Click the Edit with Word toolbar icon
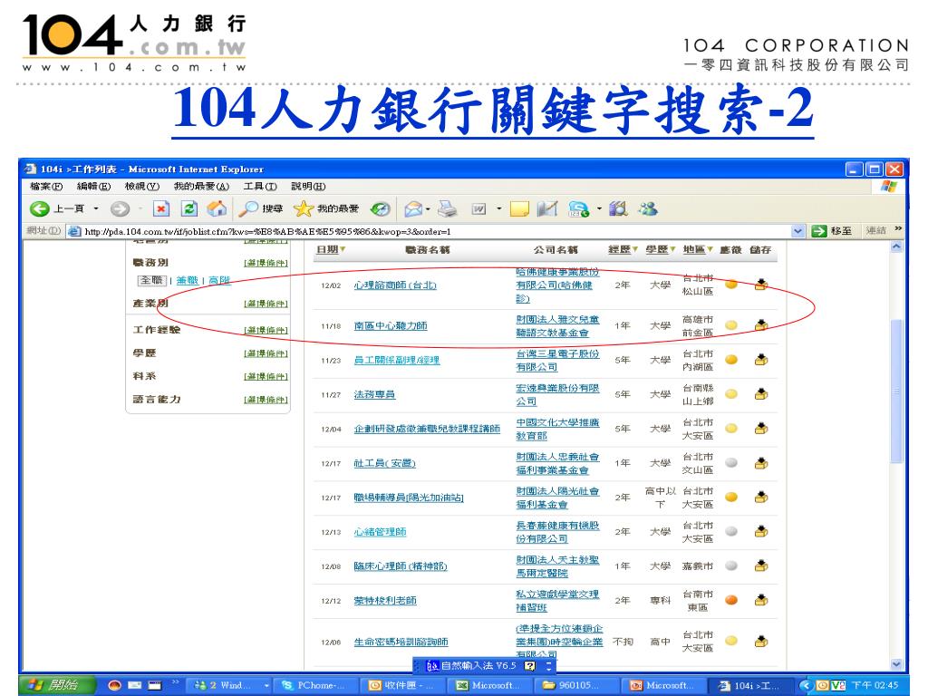Viewport: 928px width, 696px height. (478, 208)
